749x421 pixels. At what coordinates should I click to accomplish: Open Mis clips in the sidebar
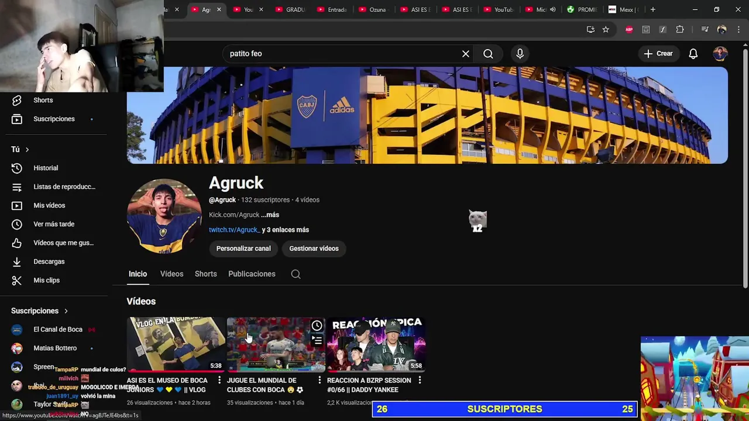tap(47, 281)
